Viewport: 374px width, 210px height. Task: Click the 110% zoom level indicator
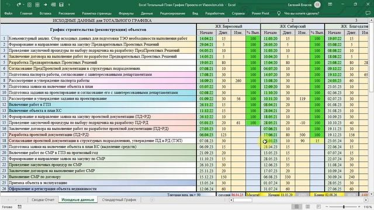pyautogui.click(x=368, y=207)
